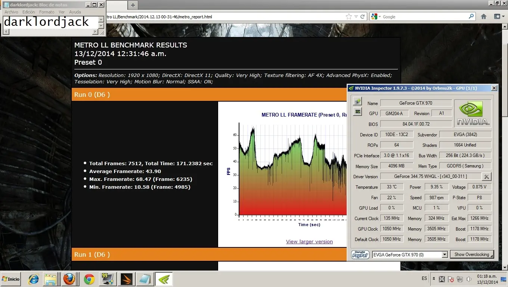Open Google Chrome from the taskbar

89,279
